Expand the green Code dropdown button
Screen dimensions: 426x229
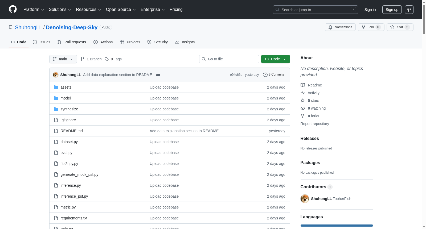(x=275, y=59)
